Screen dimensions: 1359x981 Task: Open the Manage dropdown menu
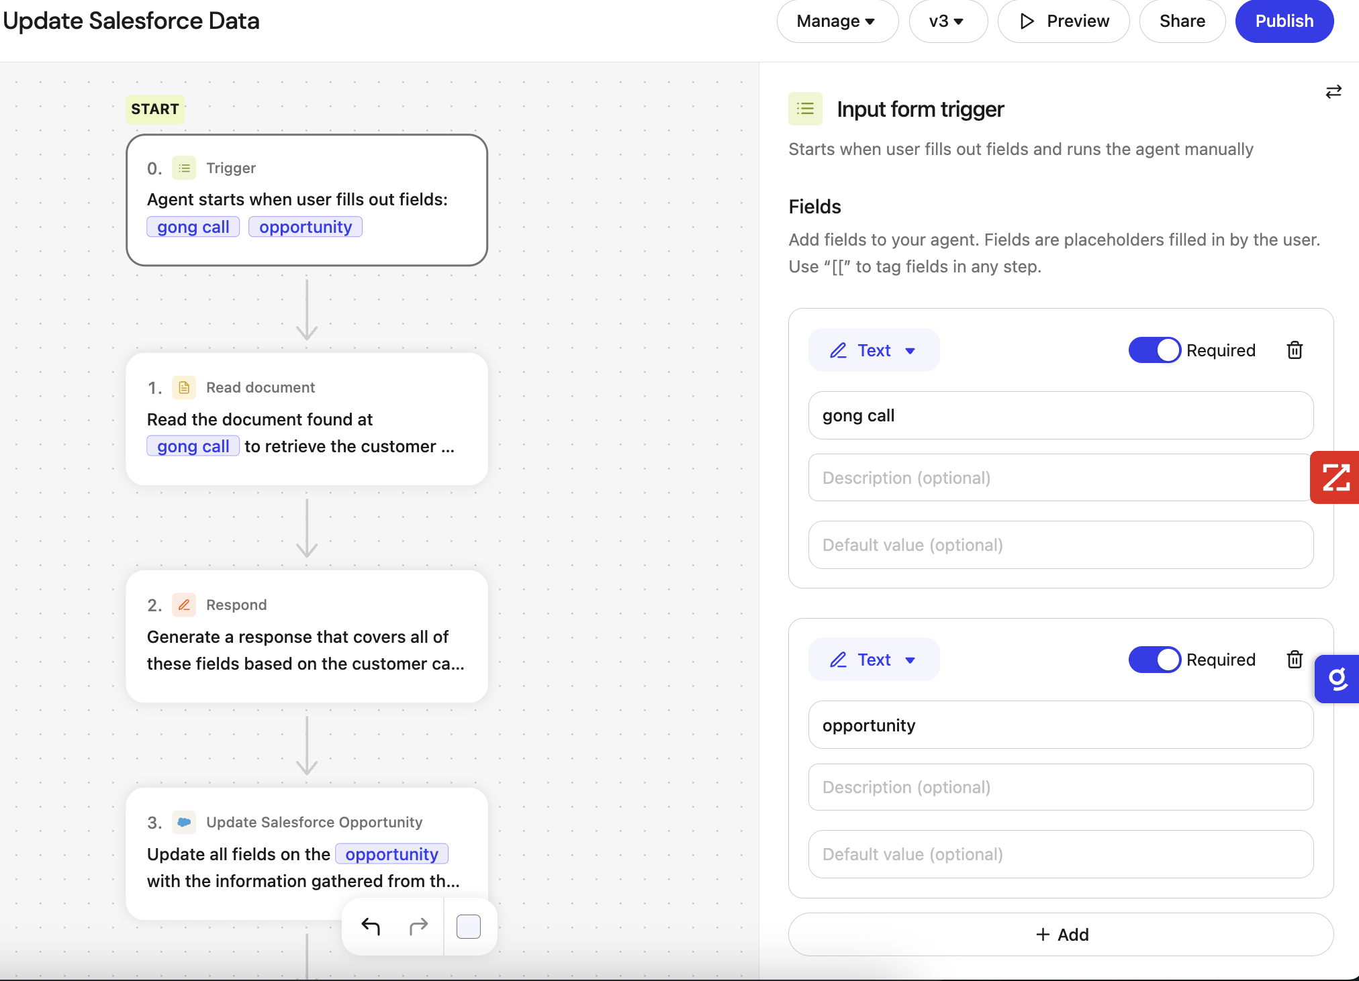coord(837,21)
